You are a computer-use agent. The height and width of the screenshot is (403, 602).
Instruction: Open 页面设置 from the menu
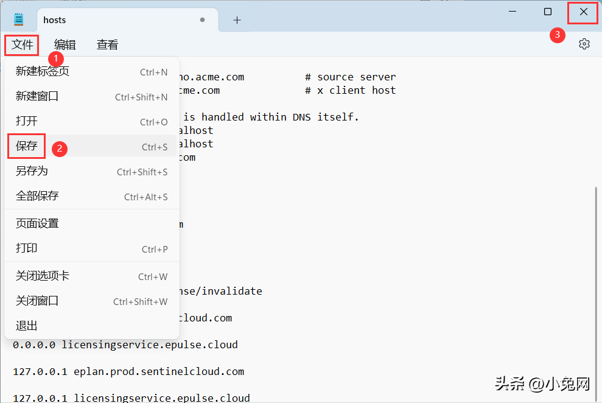click(x=37, y=223)
